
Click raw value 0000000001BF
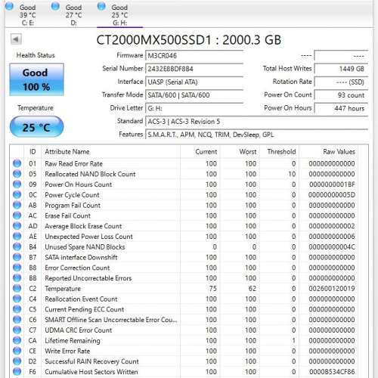pos(332,184)
